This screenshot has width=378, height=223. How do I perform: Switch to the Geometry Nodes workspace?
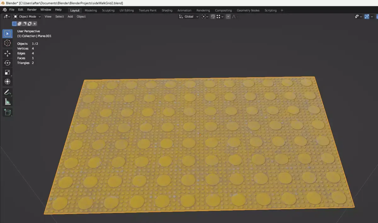(x=248, y=10)
